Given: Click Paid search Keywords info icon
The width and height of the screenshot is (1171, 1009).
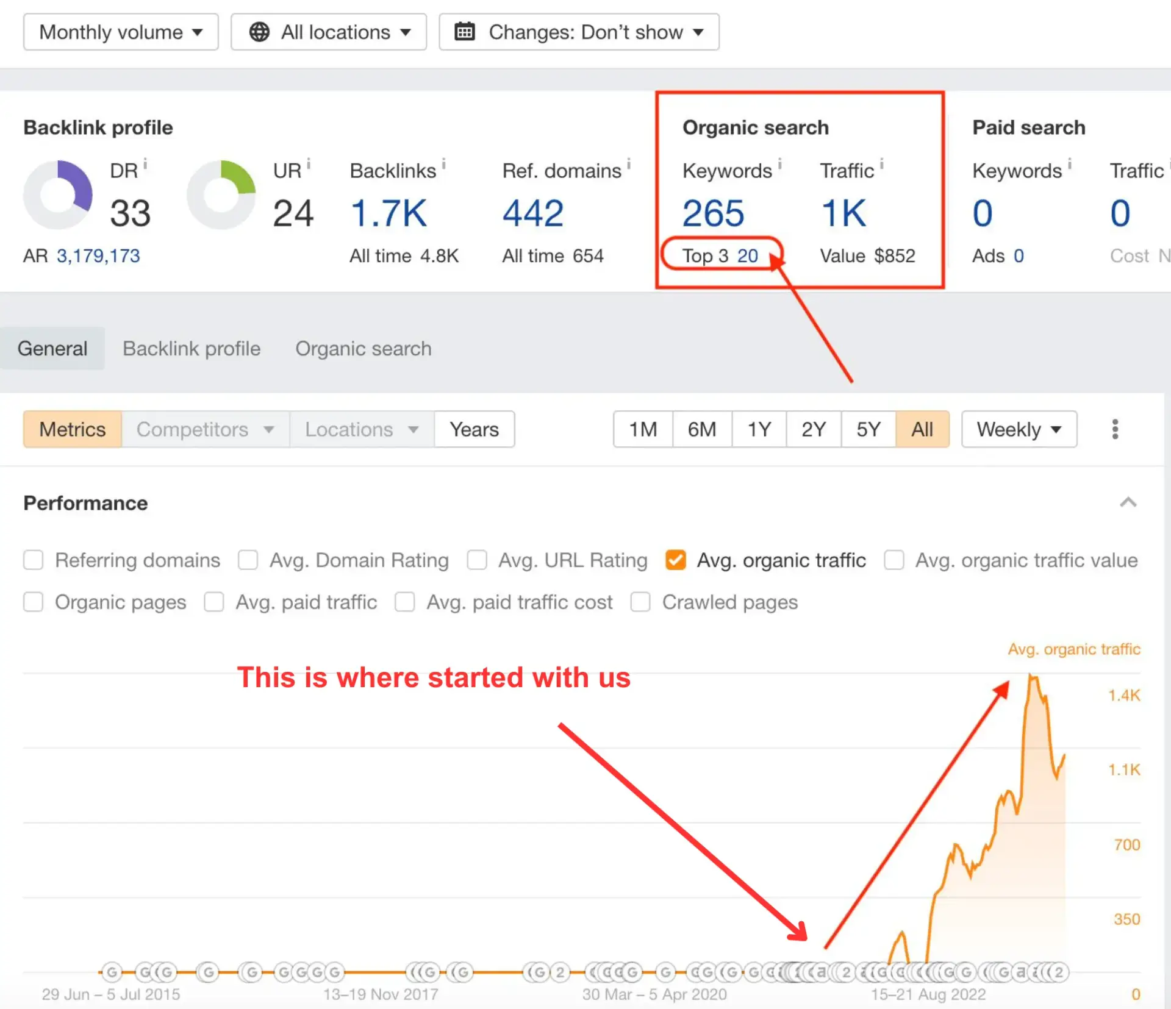Looking at the screenshot, I should 1070,164.
